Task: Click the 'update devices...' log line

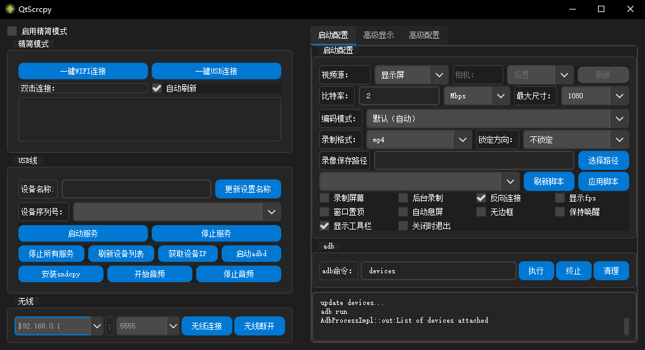Action: click(x=352, y=302)
